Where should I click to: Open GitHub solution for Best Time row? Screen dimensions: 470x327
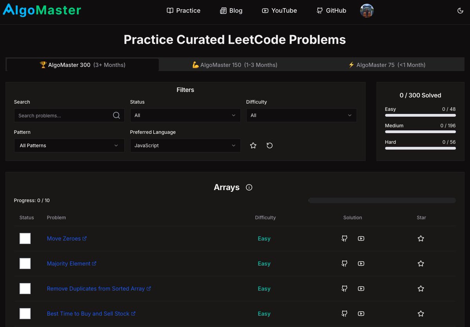point(345,314)
